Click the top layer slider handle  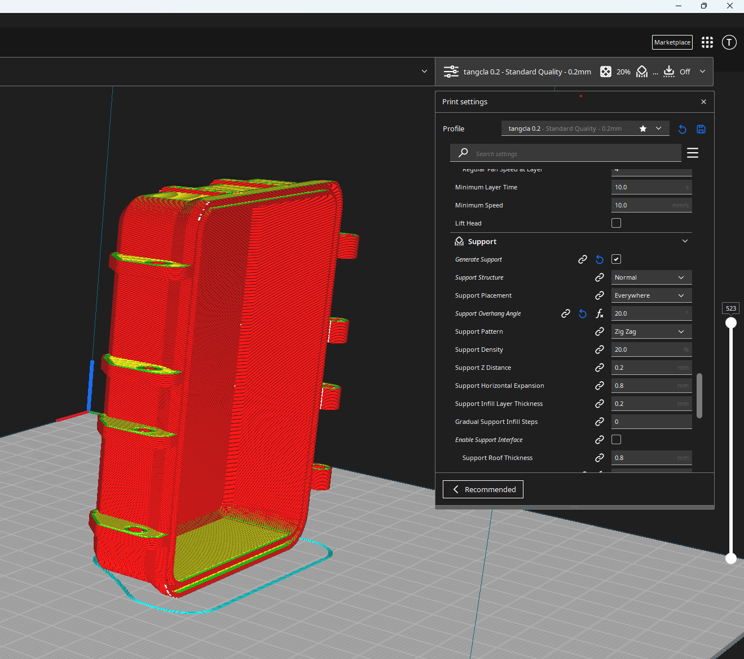(x=731, y=322)
